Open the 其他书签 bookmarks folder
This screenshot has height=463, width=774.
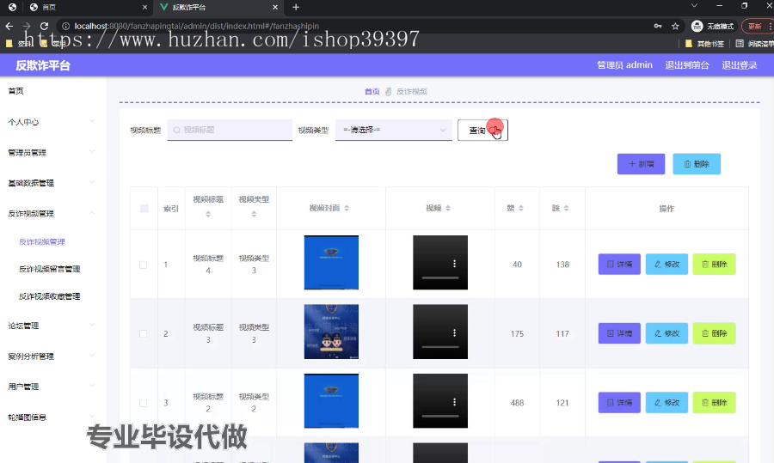pyautogui.click(x=705, y=44)
